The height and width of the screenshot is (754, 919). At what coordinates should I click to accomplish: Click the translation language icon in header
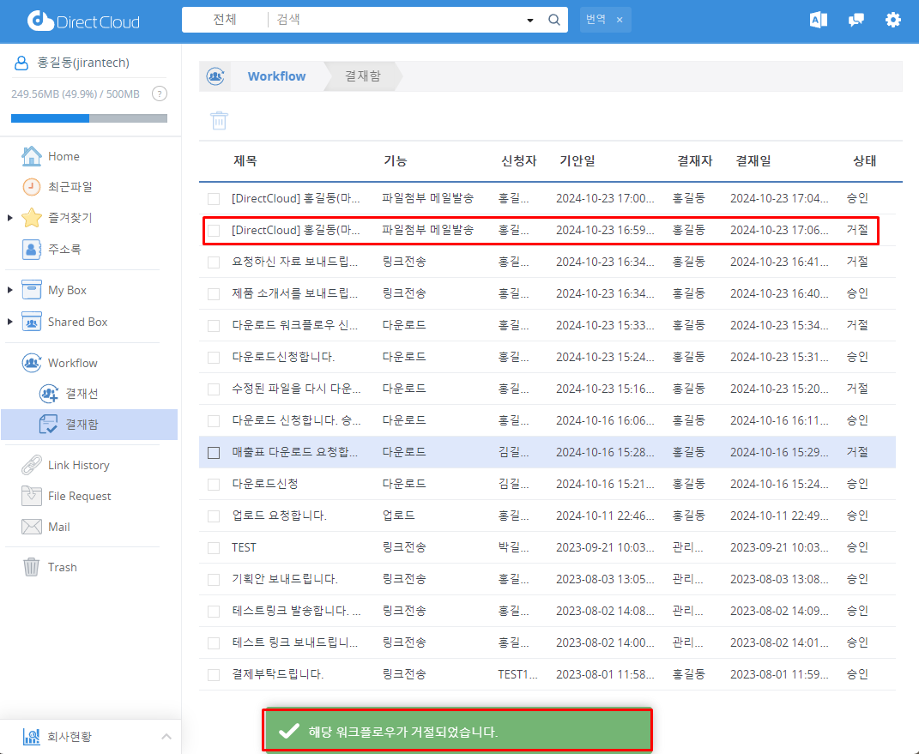[818, 20]
